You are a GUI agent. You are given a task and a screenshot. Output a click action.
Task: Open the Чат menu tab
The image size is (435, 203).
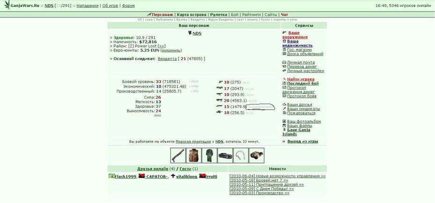click(284, 14)
